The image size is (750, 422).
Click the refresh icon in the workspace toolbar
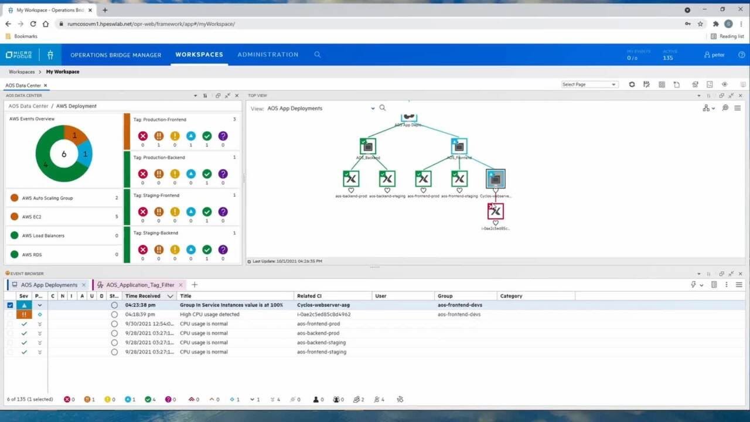point(632,84)
